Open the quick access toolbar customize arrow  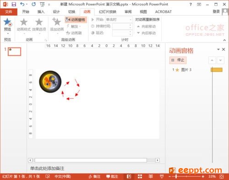coord(49,5)
